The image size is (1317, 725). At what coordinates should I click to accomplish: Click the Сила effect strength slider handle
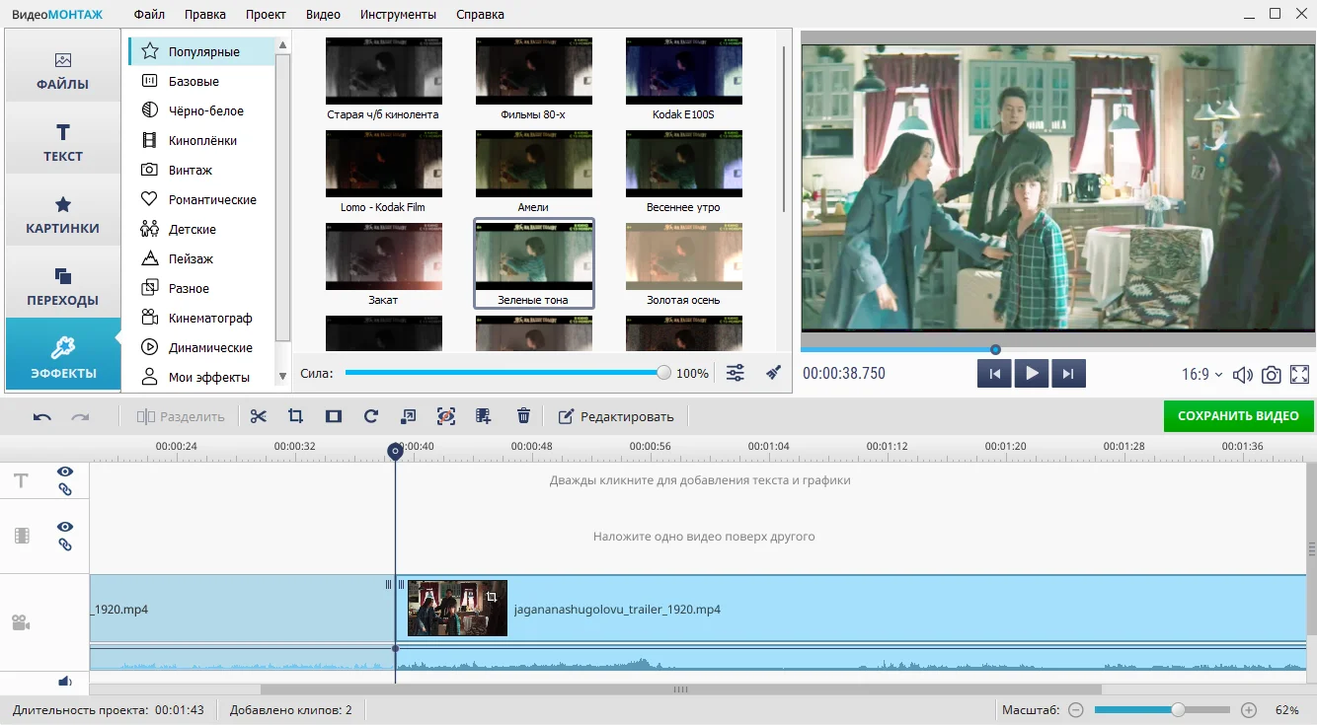tap(663, 373)
